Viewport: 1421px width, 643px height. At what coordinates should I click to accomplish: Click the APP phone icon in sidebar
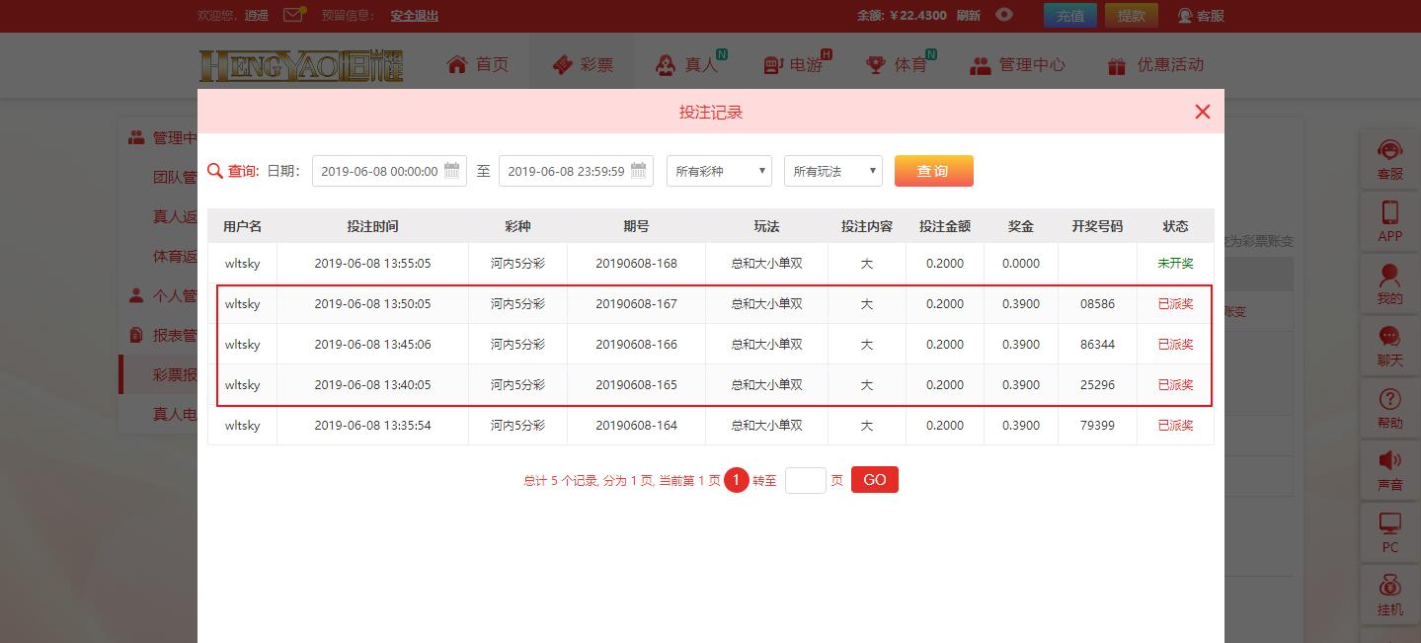coord(1389,213)
